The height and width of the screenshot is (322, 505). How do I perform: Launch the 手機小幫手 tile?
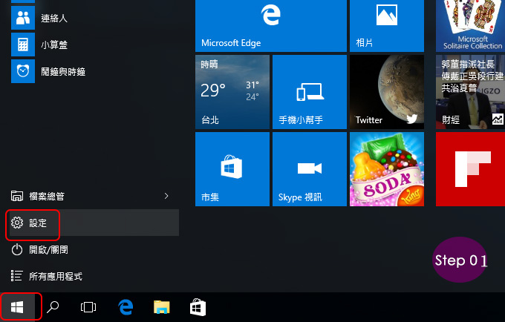point(310,92)
